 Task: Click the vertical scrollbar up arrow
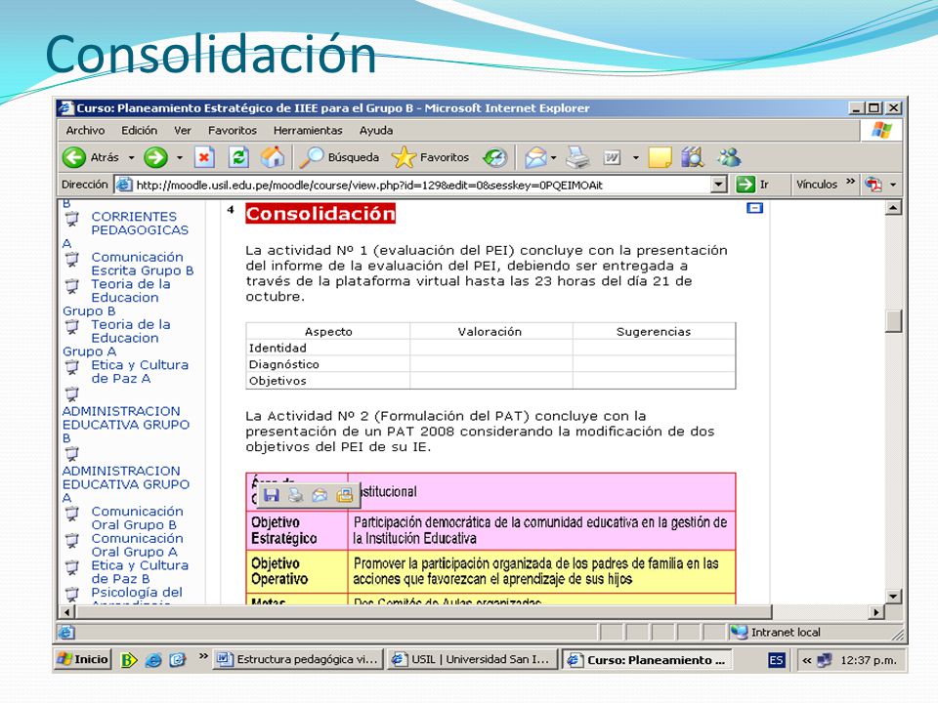tap(894, 208)
